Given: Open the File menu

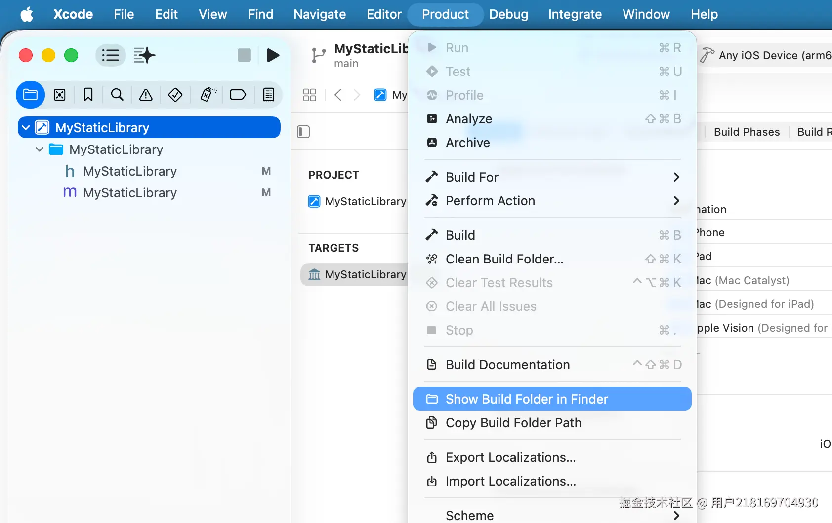Looking at the screenshot, I should pyautogui.click(x=124, y=14).
